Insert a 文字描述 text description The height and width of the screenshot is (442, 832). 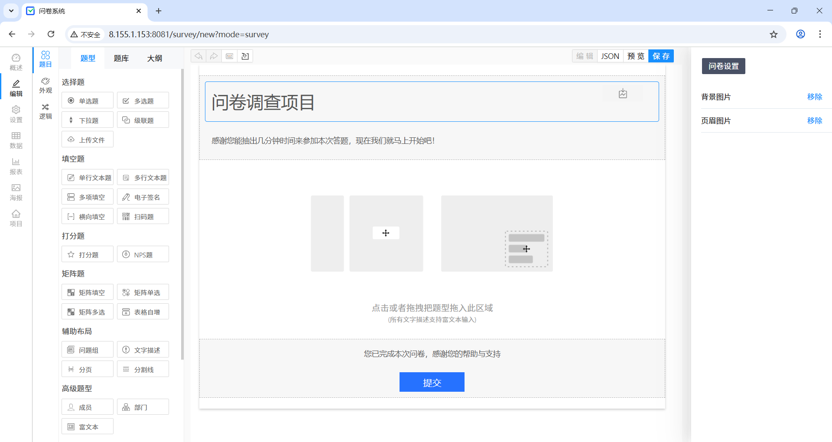(x=143, y=350)
